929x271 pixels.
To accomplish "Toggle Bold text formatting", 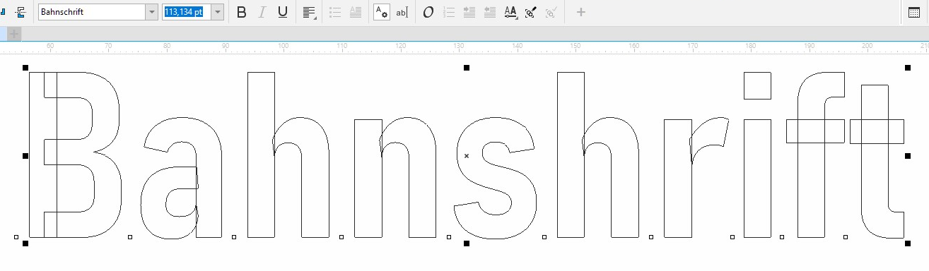I will coord(242,12).
